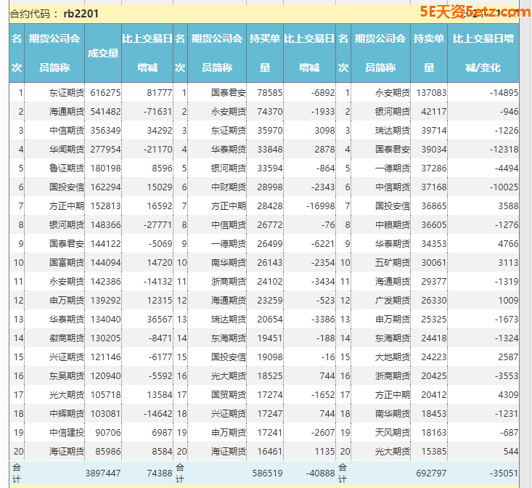Click 广发期货 in short position ranking

pos(393,301)
